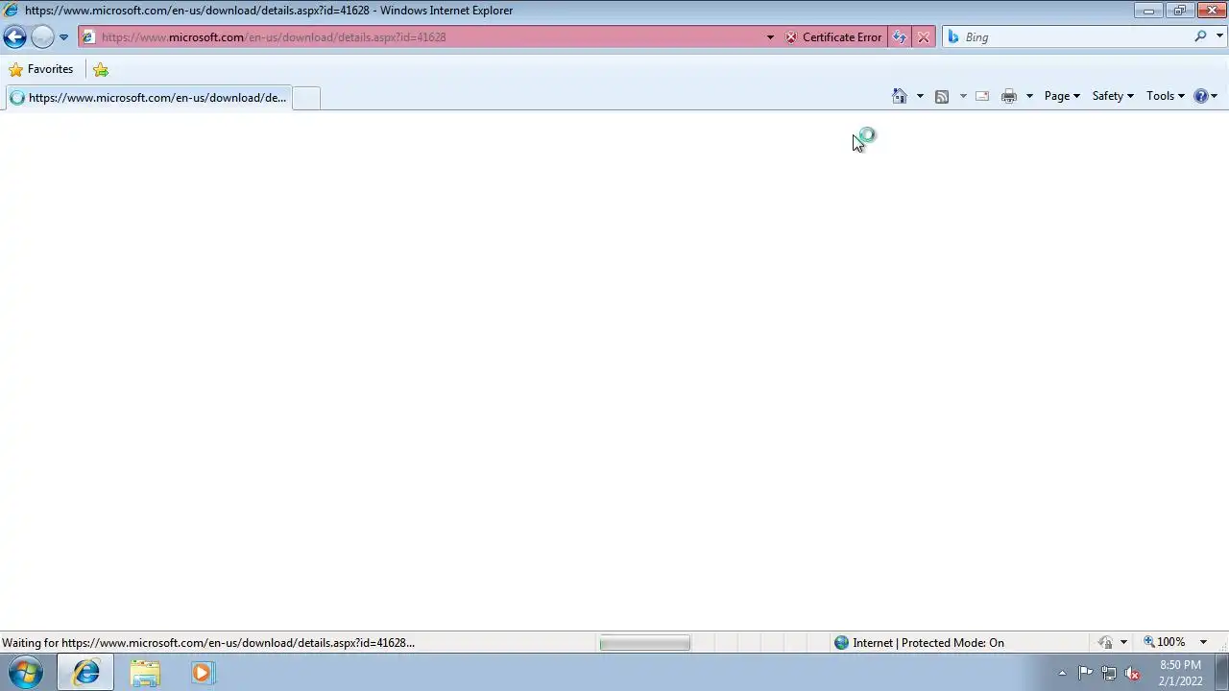Expand the feeds dropdown arrow
Viewport: 1229px width, 691px height.
coord(963,96)
